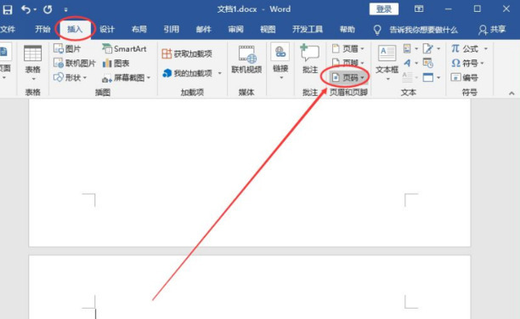Click into the second page body text area
520x319 pixels.
click(x=250, y=315)
